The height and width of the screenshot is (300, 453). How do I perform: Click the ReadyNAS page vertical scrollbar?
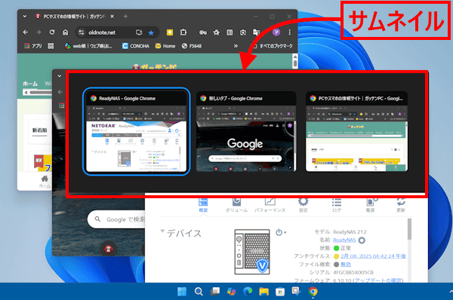pyautogui.click(x=409, y=229)
